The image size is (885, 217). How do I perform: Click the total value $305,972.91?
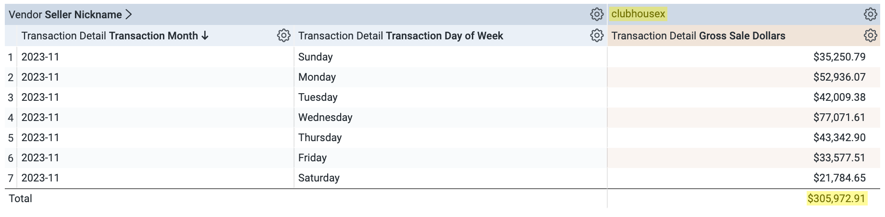[x=836, y=198]
